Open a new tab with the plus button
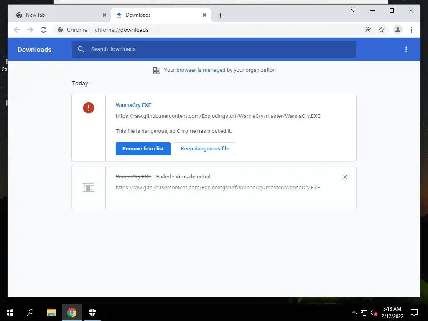428x321 pixels. (x=220, y=15)
